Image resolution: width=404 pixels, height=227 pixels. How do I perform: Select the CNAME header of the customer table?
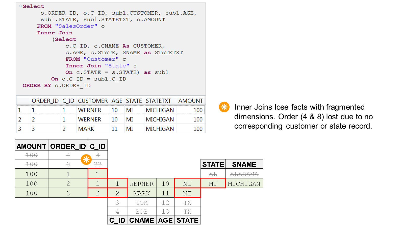coord(141,220)
